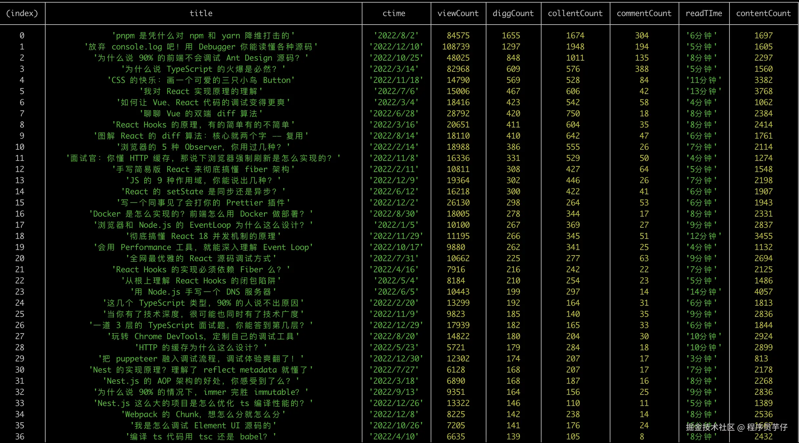799x443 pixels.
Task: Click the '(index)' column header
Action: (x=22, y=13)
